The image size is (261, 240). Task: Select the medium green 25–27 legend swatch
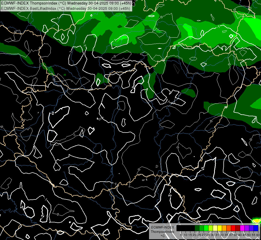point(202,228)
